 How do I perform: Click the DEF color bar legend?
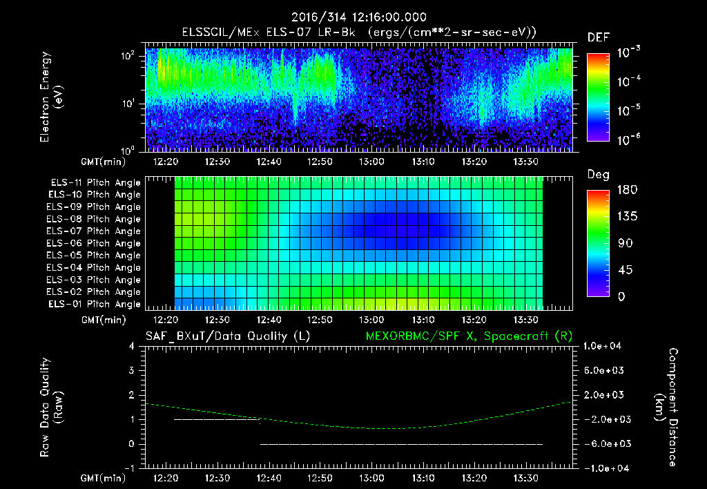coord(598,97)
